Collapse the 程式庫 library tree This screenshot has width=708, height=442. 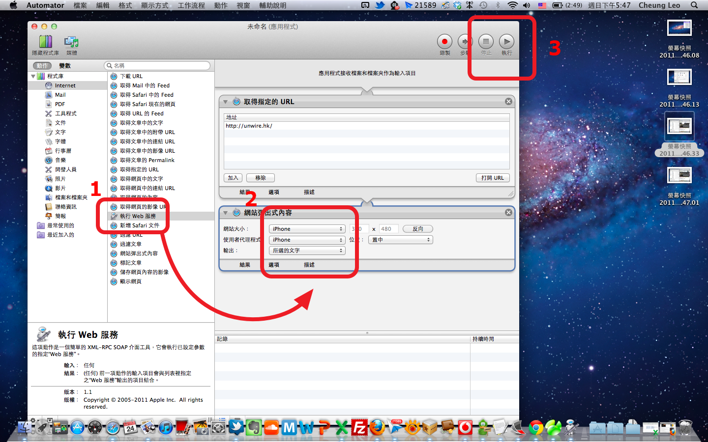33,76
